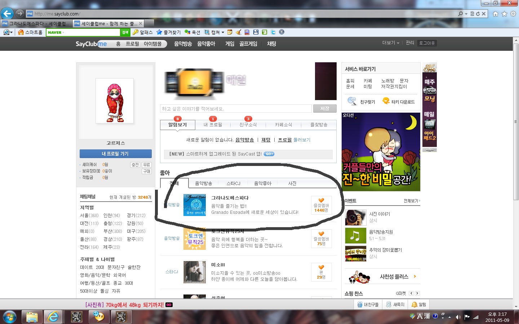The width and height of the screenshot is (519, 324).
Task: Open the 그라나도에스파다 broadcast link
Action: pyautogui.click(x=230, y=198)
